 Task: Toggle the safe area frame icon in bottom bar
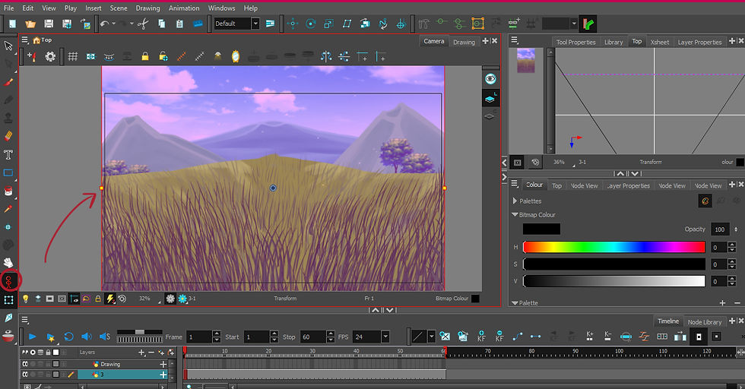(x=62, y=299)
